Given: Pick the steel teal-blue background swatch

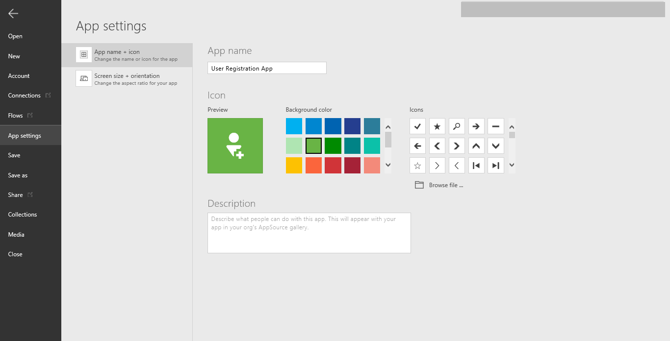Looking at the screenshot, I should (x=372, y=126).
